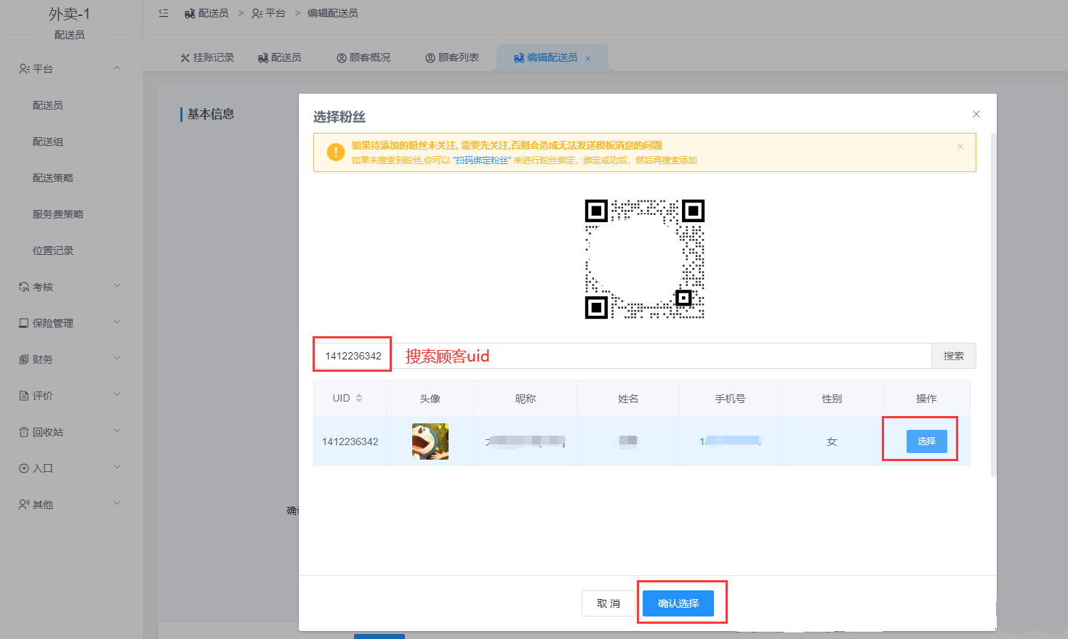Expand the 评价 sidebar menu
1068x639 pixels.
click(x=71, y=396)
